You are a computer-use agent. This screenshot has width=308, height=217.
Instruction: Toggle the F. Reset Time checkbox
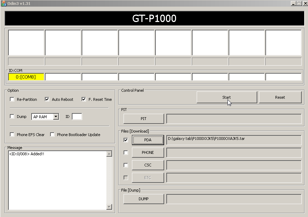[x=84, y=99]
